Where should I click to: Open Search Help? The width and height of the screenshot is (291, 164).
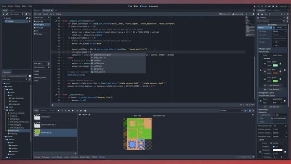238,14
